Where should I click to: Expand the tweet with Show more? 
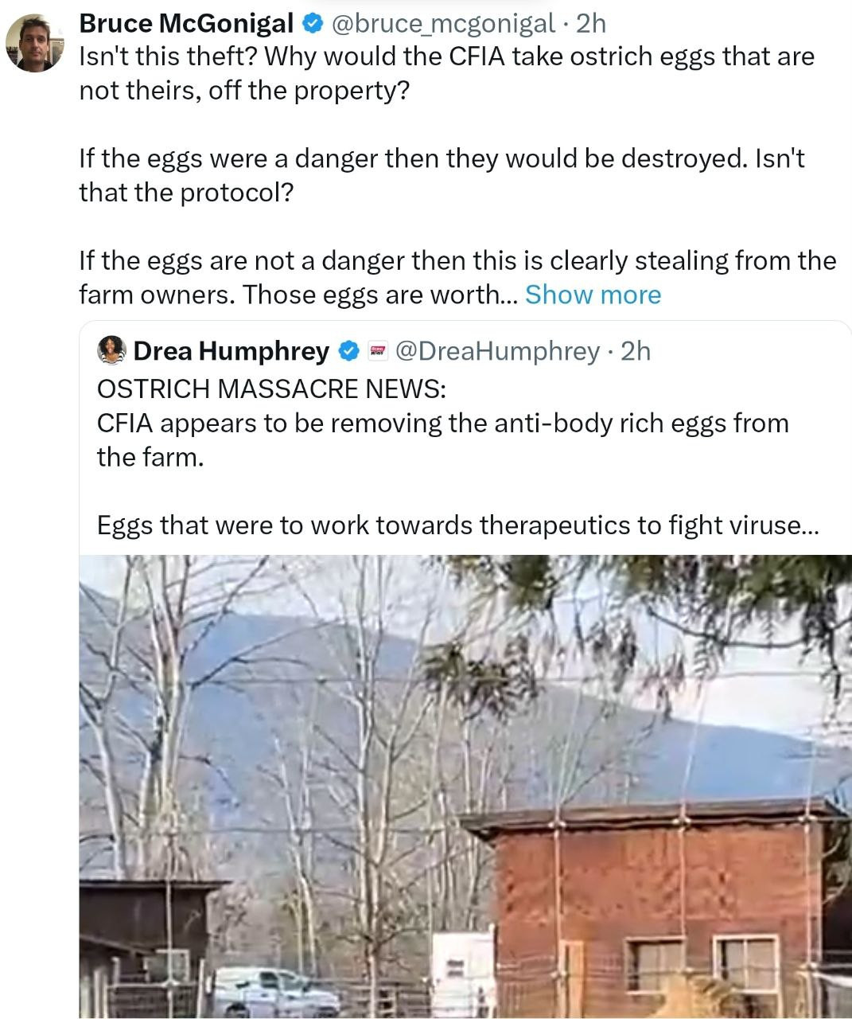[593, 295]
